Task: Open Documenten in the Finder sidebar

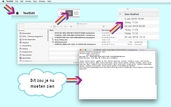Action: [x=27, y=55]
